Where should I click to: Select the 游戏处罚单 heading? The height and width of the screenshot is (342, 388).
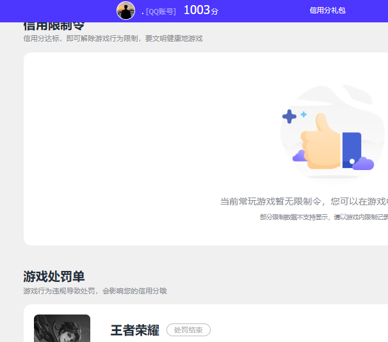(x=54, y=276)
